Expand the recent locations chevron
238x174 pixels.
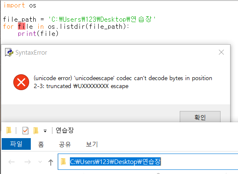[x=40, y=161]
